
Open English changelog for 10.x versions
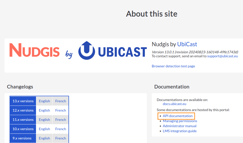[45, 129]
